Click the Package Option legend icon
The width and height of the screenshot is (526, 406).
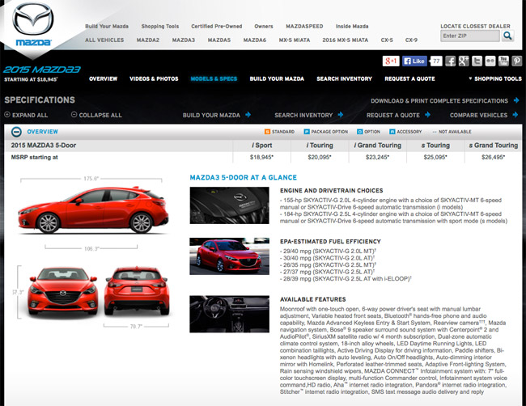coord(307,132)
